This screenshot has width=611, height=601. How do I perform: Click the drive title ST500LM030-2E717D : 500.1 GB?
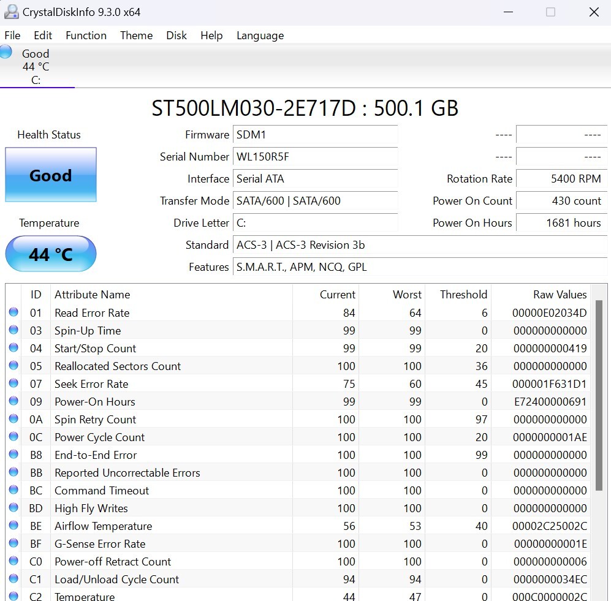pos(305,108)
